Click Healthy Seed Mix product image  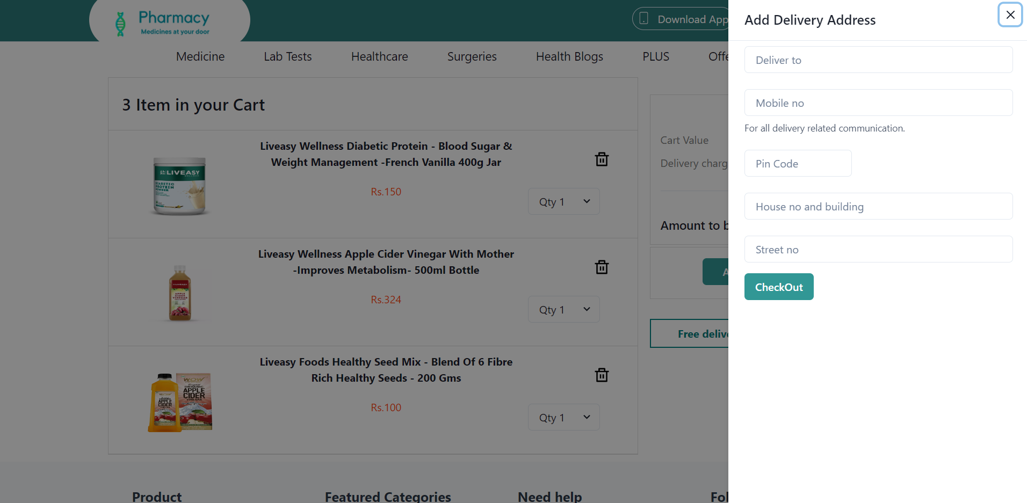tap(180, 402)
